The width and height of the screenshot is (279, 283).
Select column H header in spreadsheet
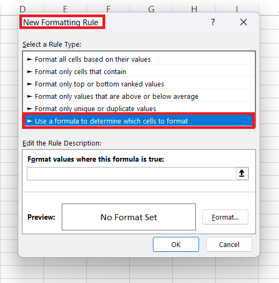(194, 9)
